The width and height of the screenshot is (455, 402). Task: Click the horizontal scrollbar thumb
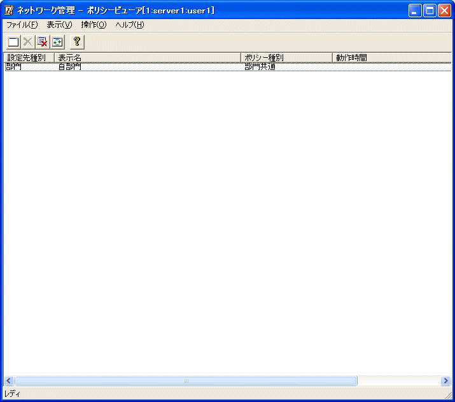pos(186,380)
